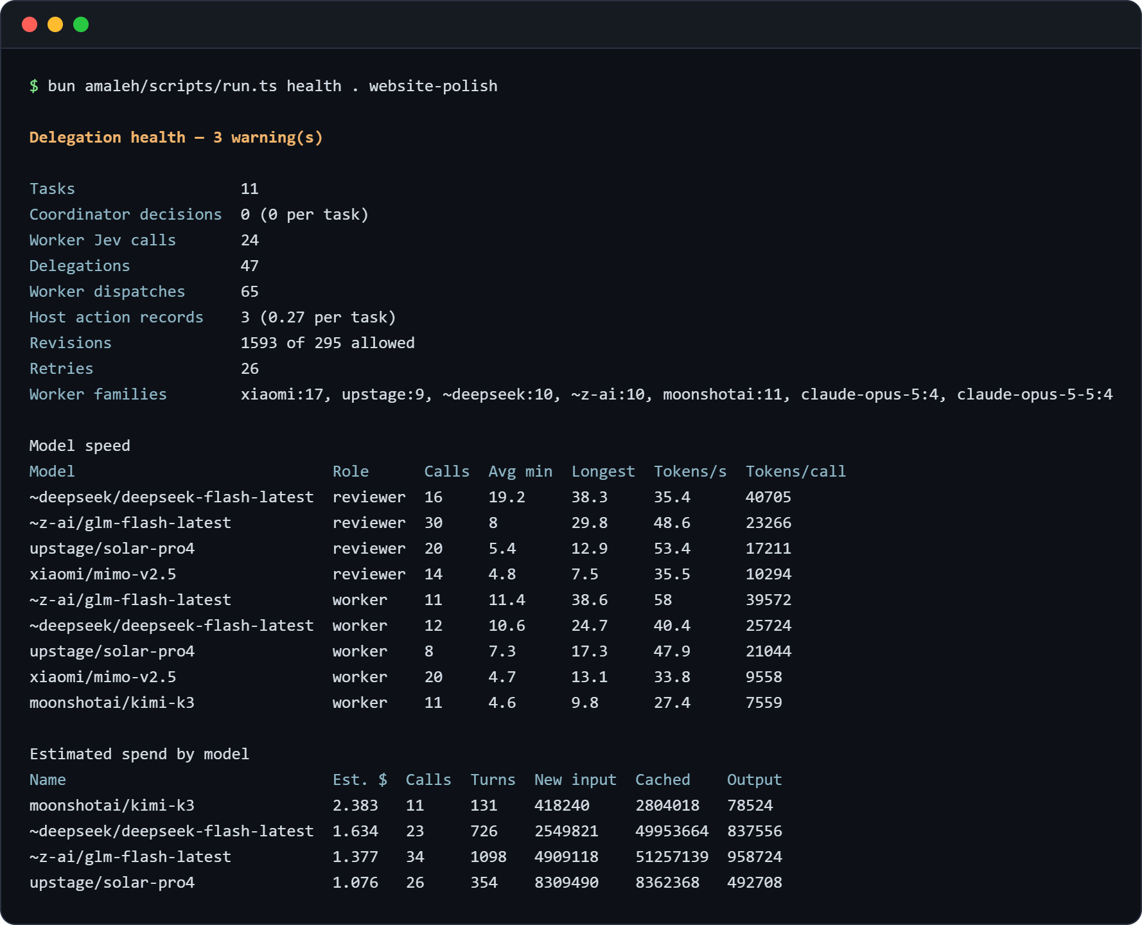Click the 'Delegation health — 3 warning(s)' heading

point(176,137)
